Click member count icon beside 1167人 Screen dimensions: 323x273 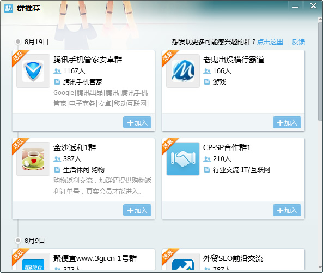coord(57,71)
